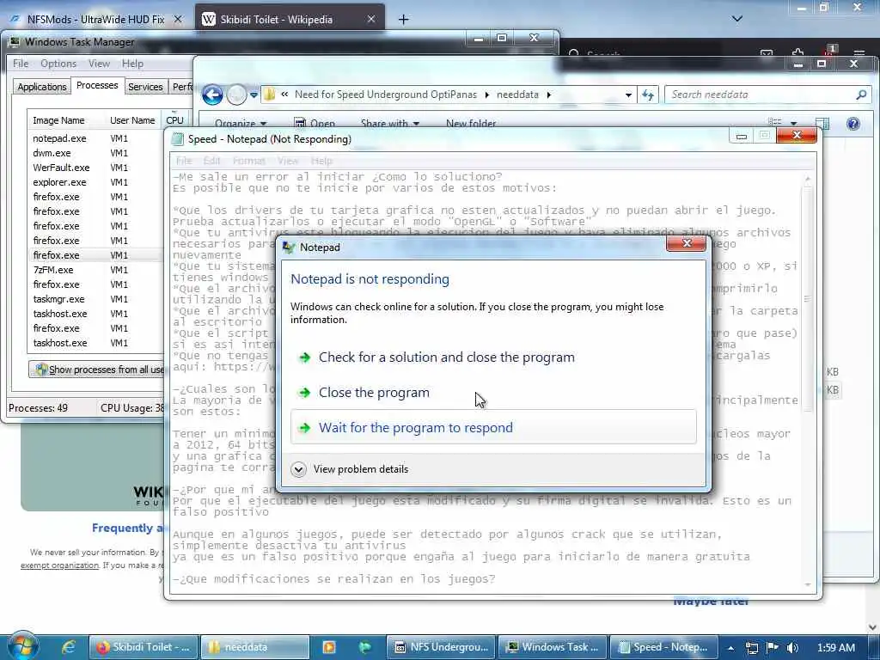Click Skibidi Toilet Firefox taskbar button
The height and width of the screenshot is (660, 880).
144,647
